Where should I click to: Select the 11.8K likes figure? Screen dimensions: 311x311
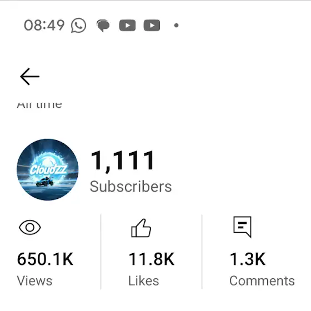pos(152,259)
